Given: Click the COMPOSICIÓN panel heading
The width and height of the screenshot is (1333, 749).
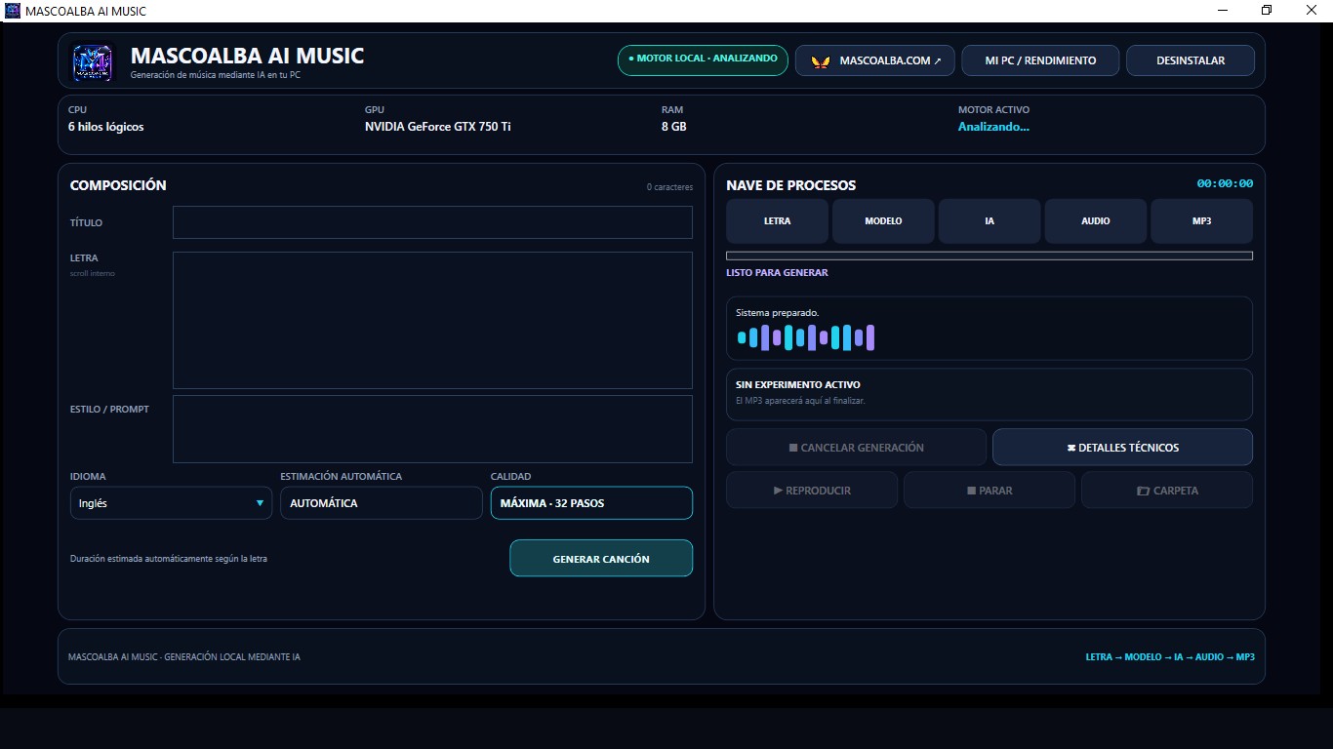Looking at the screenshot, I should point(118,185).
